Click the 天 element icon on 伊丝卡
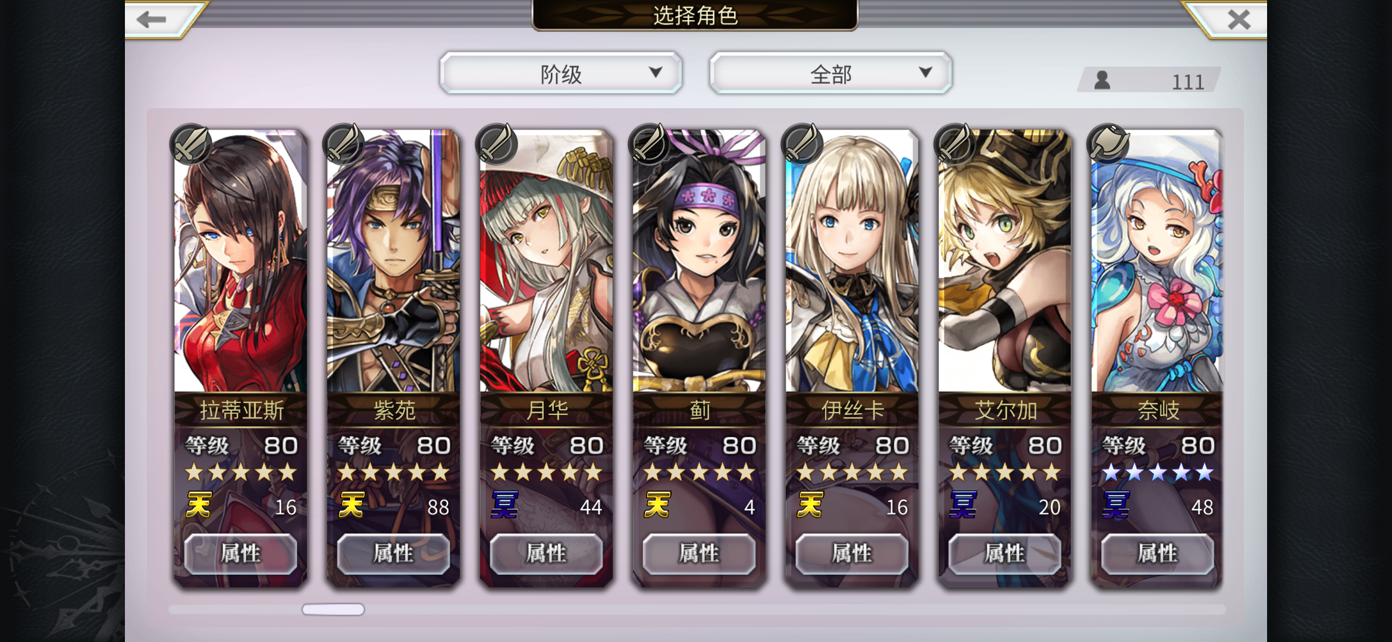The height and width of the screenshot is (642, 1392). [810, 505]
